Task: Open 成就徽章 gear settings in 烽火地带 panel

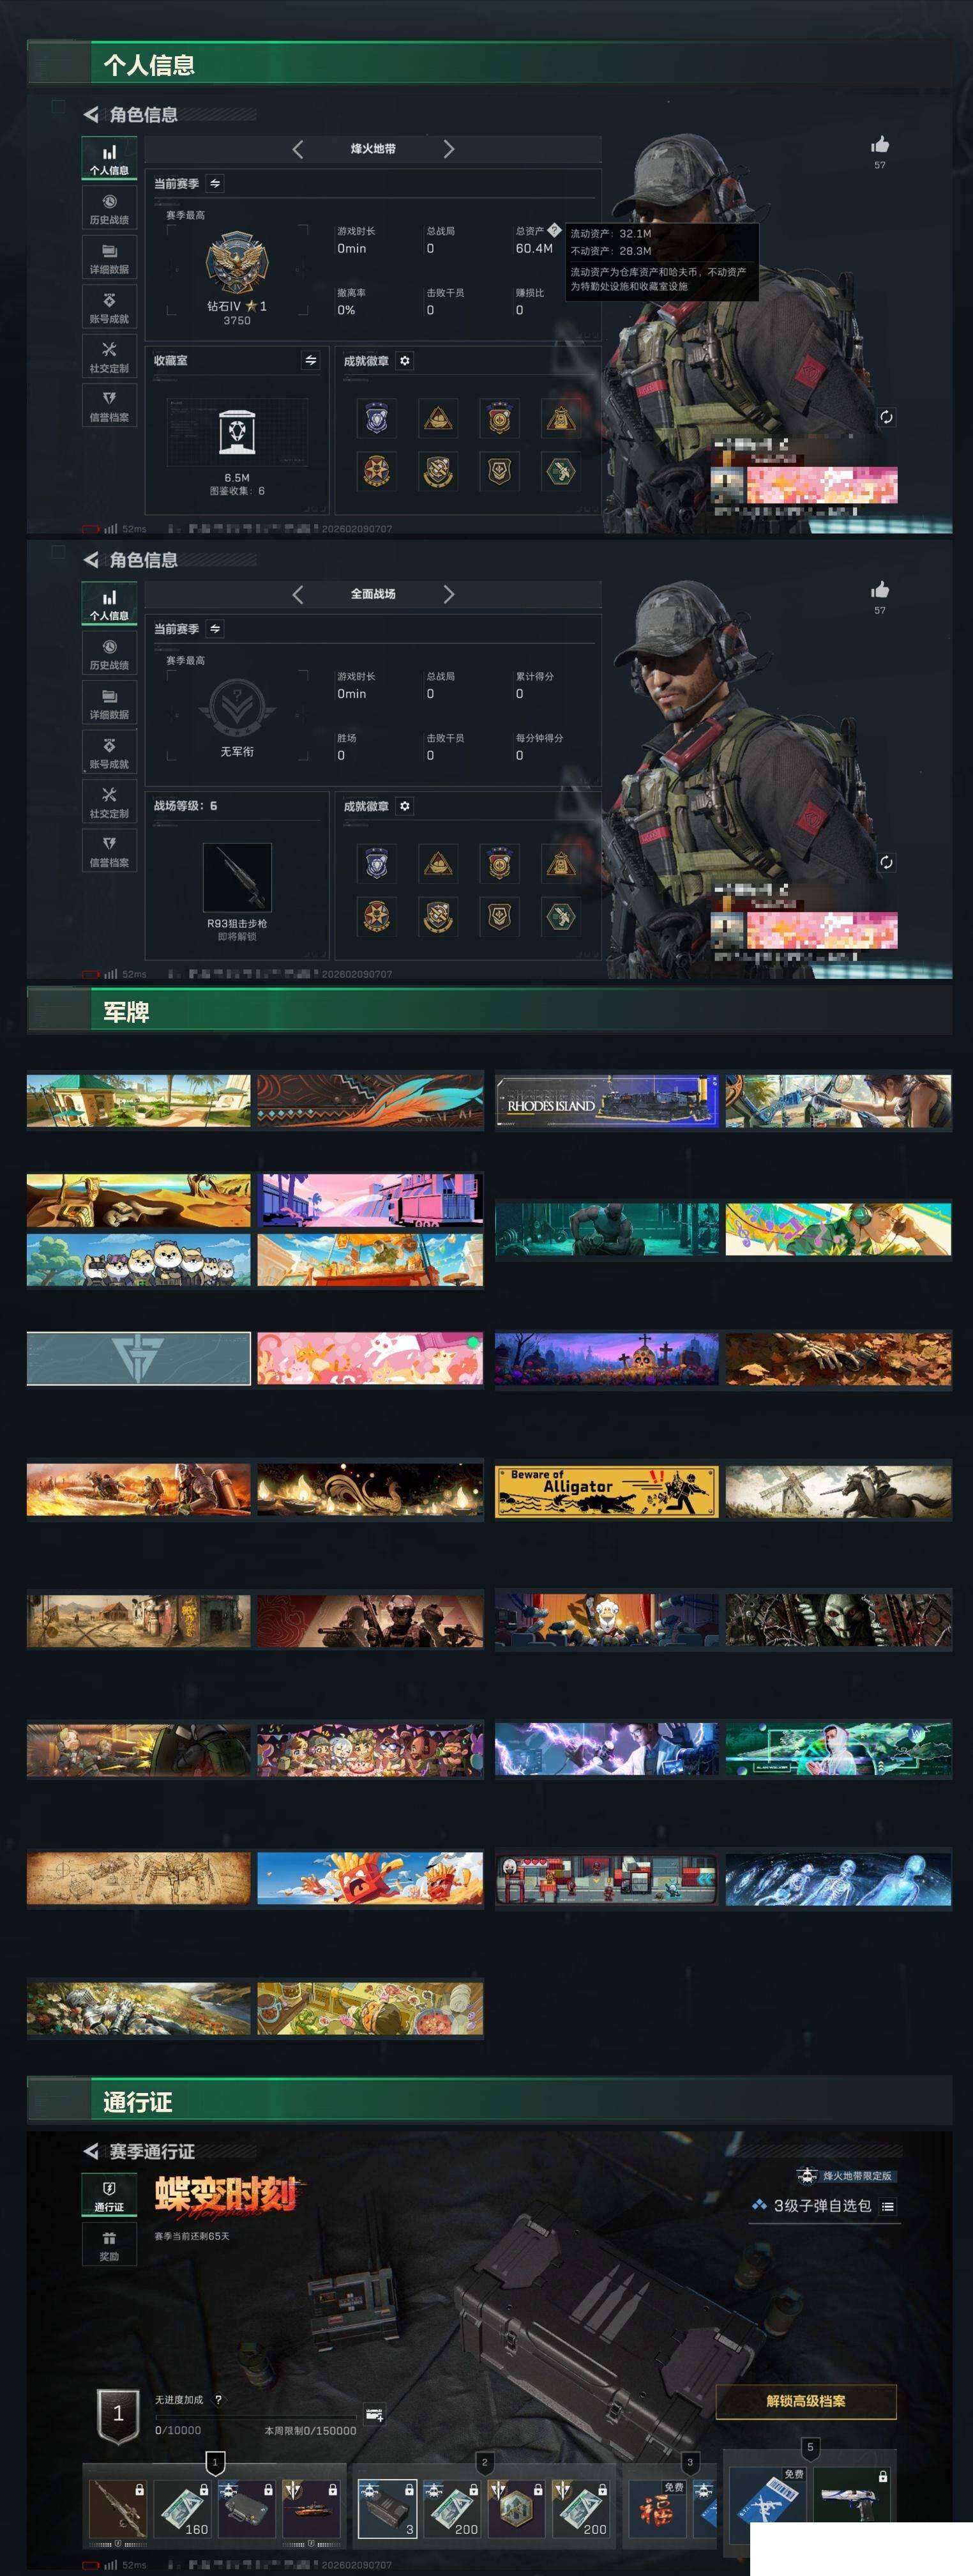Action: (405, 360)
